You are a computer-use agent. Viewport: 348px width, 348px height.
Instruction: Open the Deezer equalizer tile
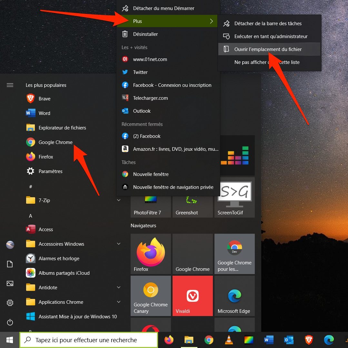coord(237,156)
